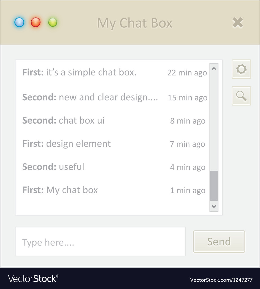Open the magnifying glass search icon

click(241, 96)
